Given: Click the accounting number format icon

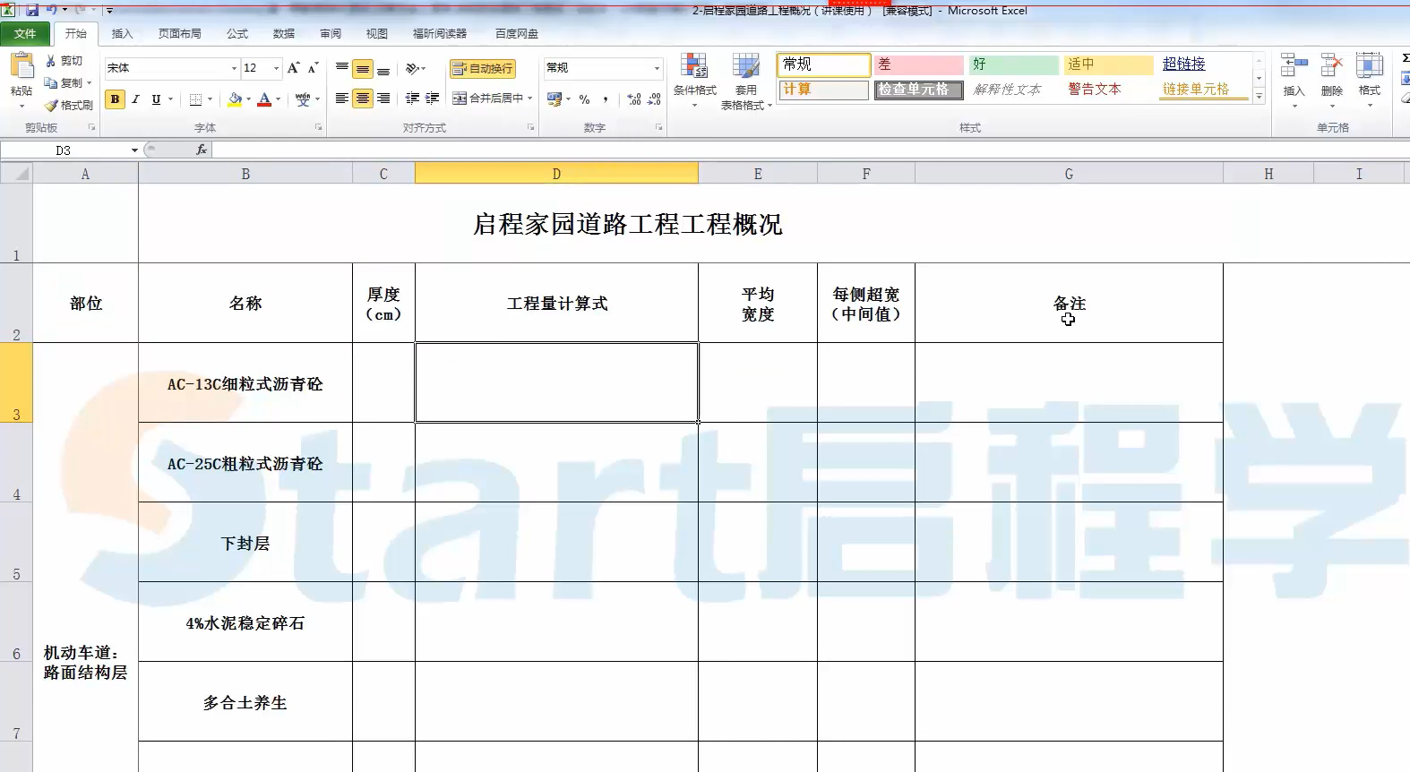Looking at the screenshot, I should [554, 99].
